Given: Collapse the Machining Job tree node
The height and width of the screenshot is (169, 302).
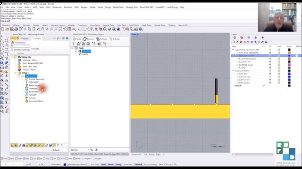Looking at the screenshot, I should (x=12, y=57).
